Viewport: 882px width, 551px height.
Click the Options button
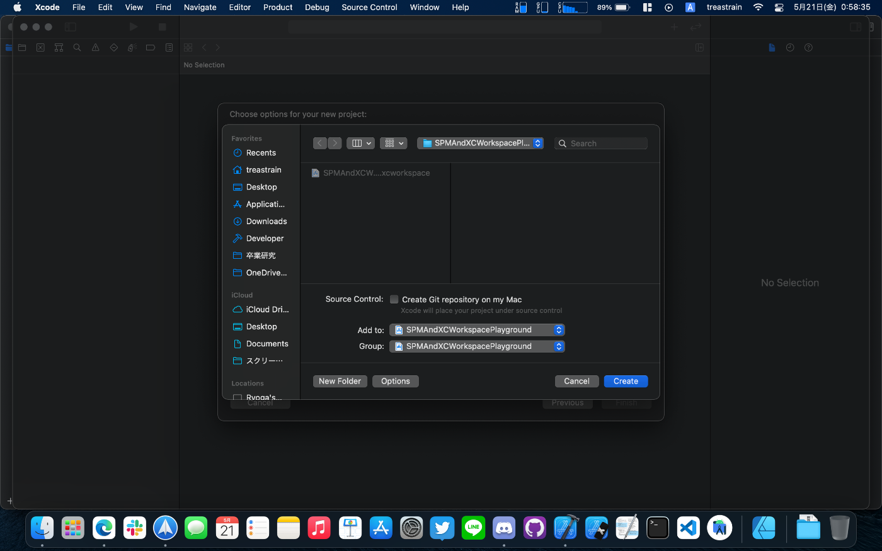coord(395,382)
